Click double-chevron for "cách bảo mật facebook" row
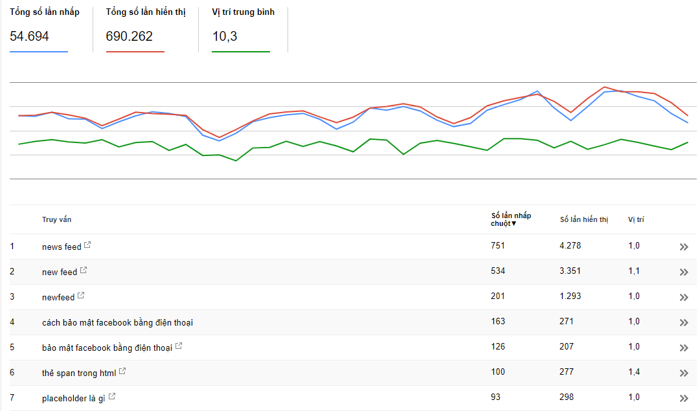700x411 pixels. (x=684, y=322)
